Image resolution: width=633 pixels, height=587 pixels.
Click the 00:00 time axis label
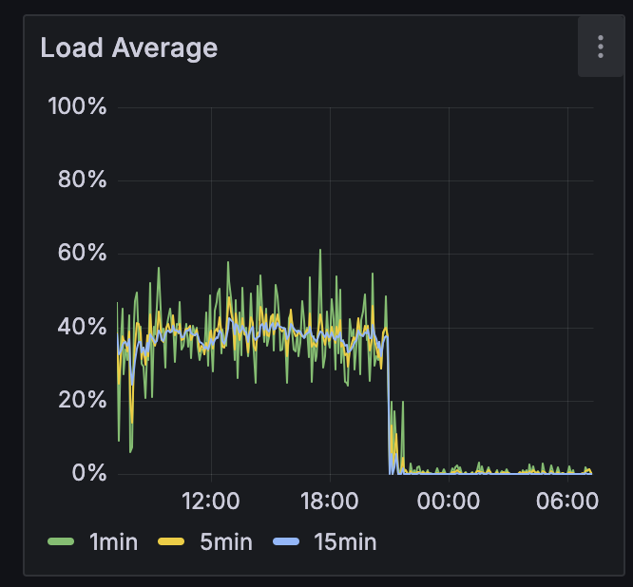(448, 500)
